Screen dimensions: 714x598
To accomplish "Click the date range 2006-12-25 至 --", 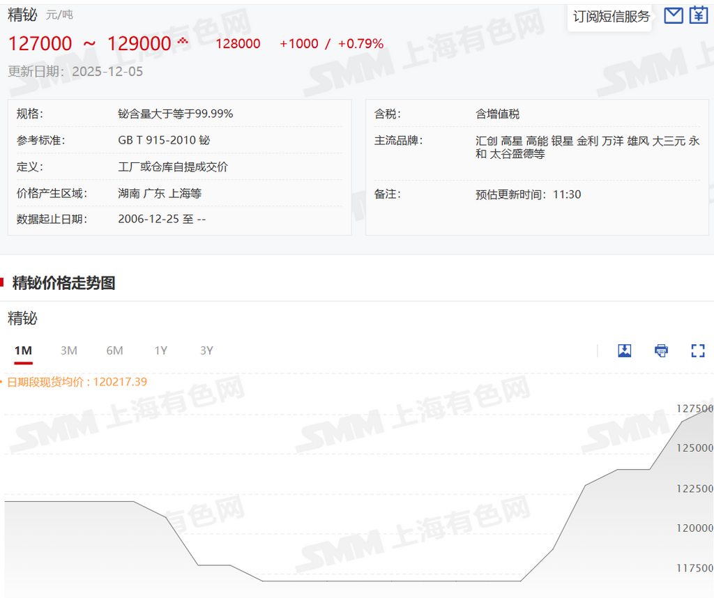I will tap(162, 219).
